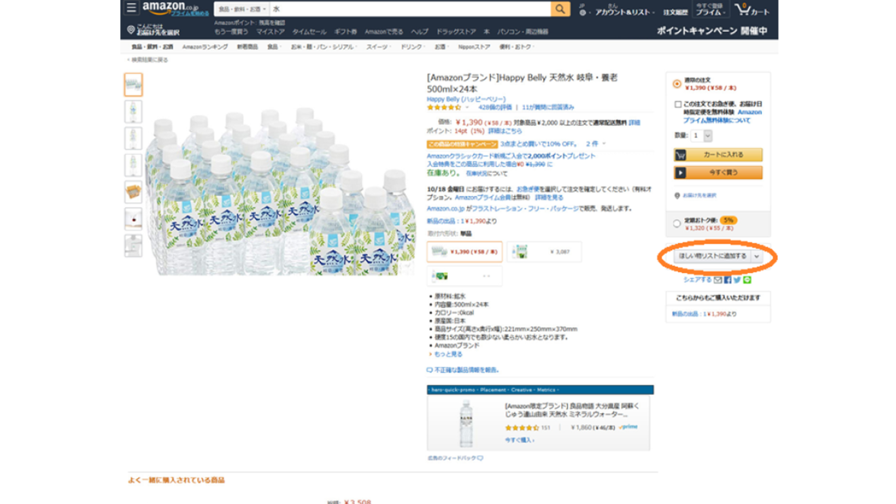Click the language globe JP icon
Image resolution: width=896 pixels, height=504 pixels.
point(582,12)
